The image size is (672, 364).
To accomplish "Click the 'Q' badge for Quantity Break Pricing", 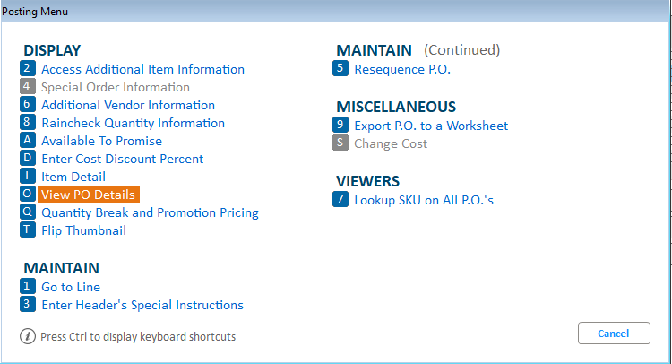I will coord(27,212).
